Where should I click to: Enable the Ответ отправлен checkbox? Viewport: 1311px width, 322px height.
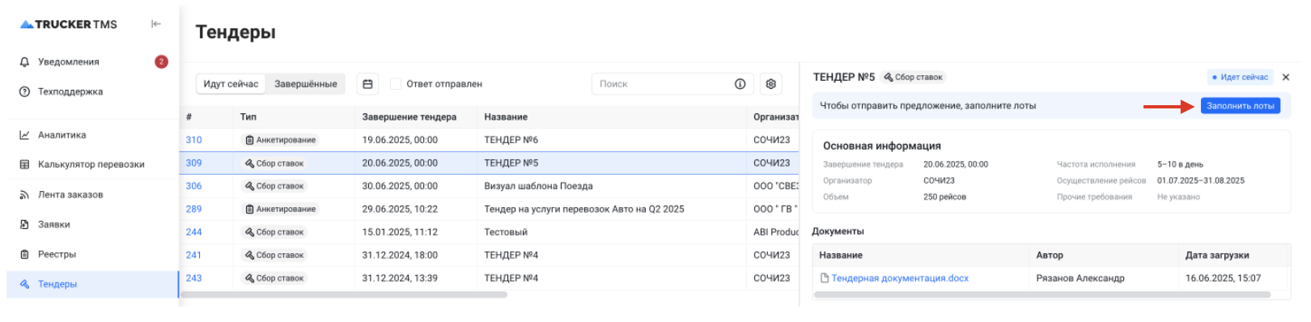point(396,84)
